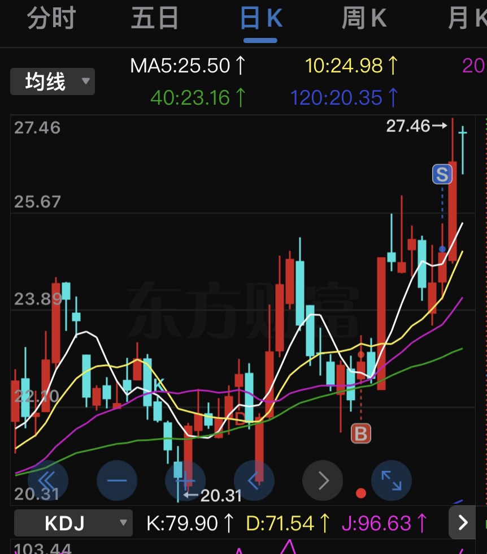This screenshot has width=487, height=554.
Task: Click the K:79.90 indicator value
Action: [190, 523]
